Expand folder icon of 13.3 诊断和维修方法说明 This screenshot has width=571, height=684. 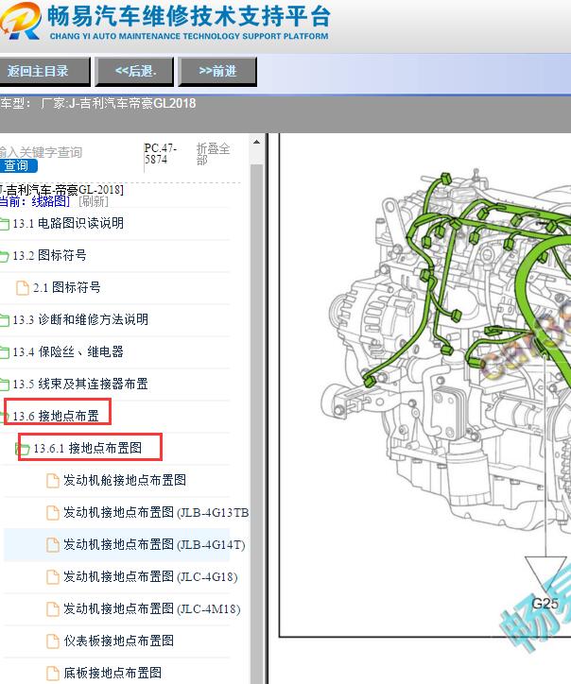click(x=5, y=320)
